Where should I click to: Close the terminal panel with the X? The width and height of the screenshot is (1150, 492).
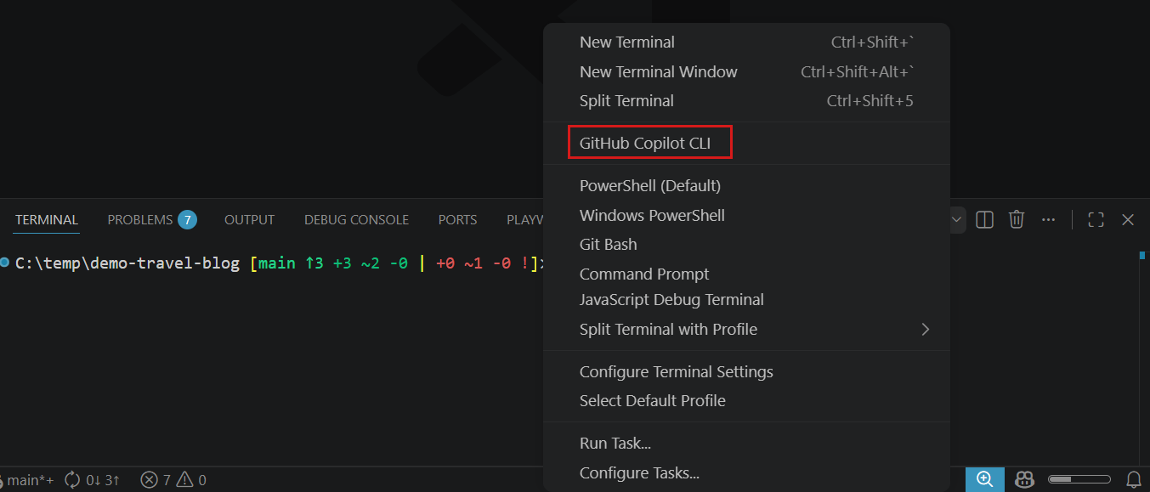point(1127,219)
